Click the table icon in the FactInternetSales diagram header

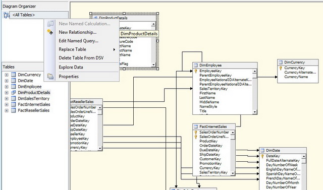coord(196,126)
